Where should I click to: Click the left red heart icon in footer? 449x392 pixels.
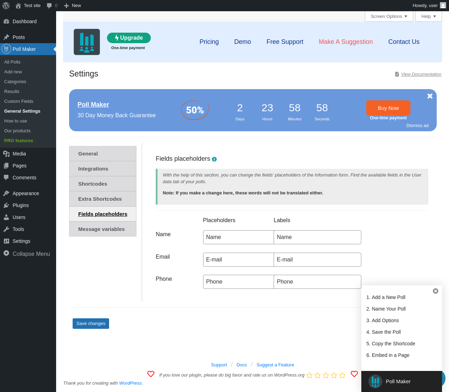click(x=151, y=374)
